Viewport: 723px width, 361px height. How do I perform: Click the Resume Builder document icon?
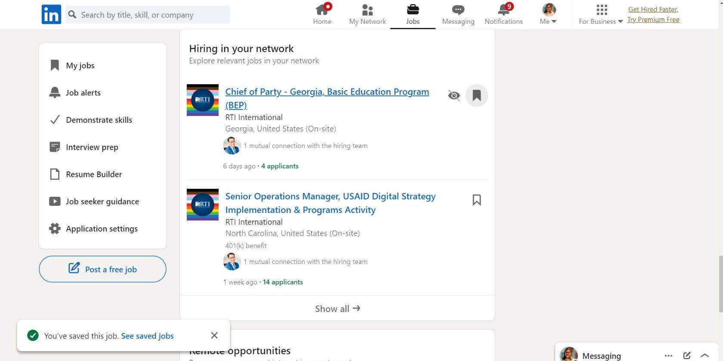(55, 174)
